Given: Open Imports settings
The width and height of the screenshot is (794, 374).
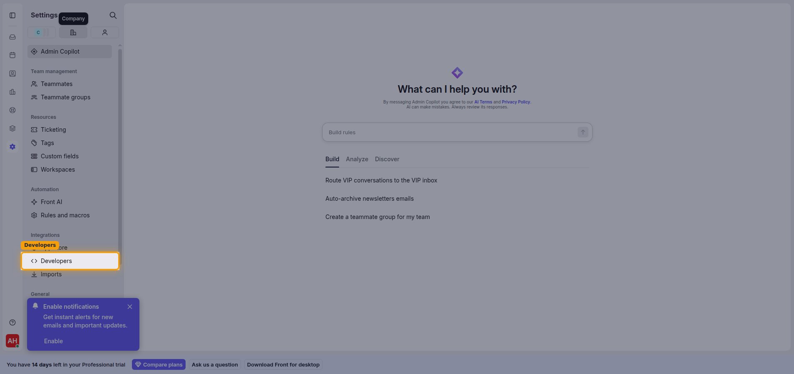Looking at the screenshot, I should point(69,274).
